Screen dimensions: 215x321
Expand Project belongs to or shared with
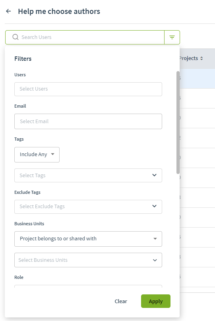88,239
